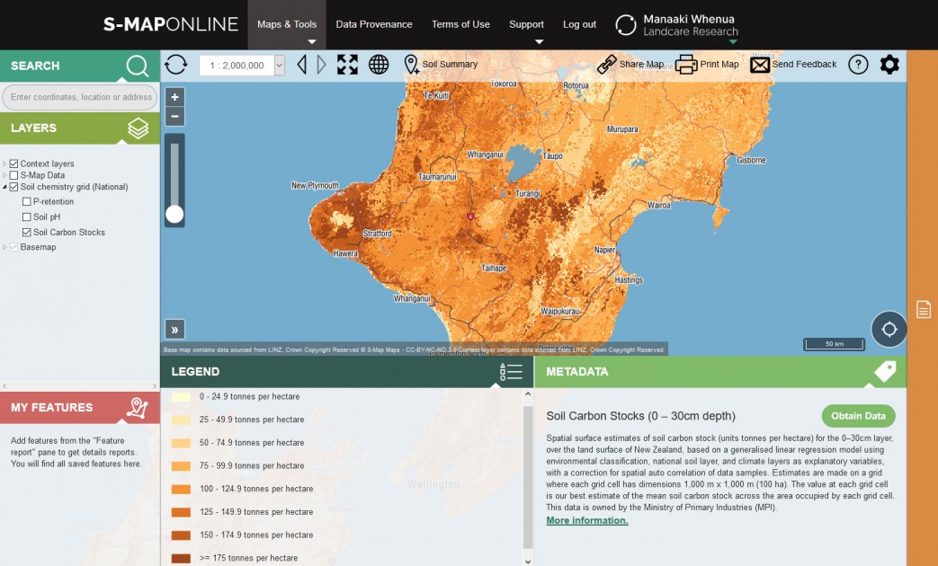This screenshot has height=566, width=938.
Task: Enable the Soil pH layer
Action: (x=27, y=217)
